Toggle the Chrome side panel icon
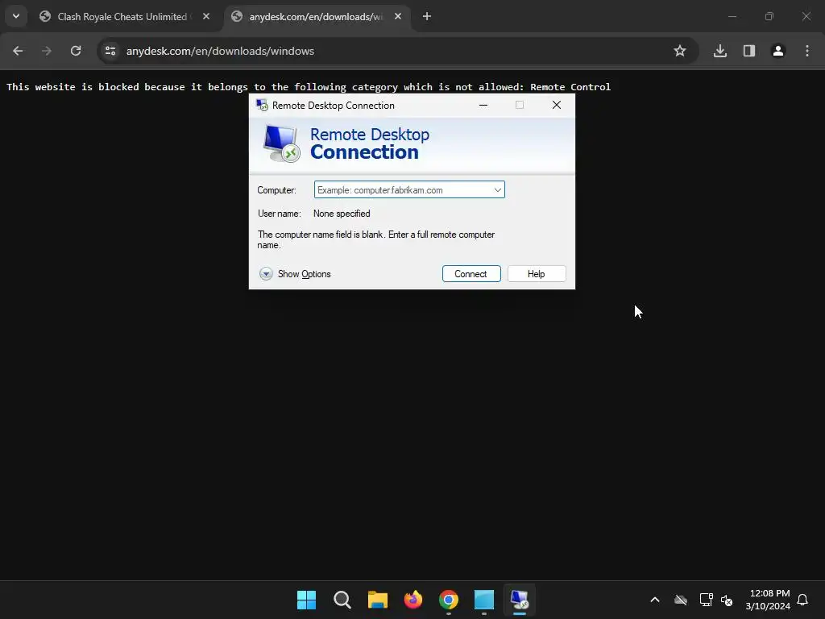Screen dimensions: 825x619 (749, 51)
